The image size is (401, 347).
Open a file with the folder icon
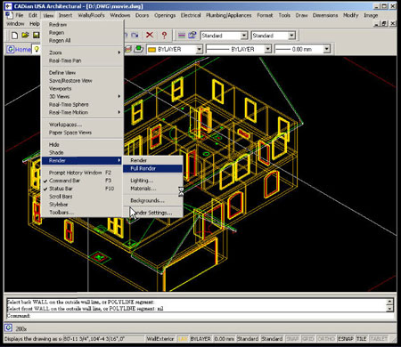(25, 36)
